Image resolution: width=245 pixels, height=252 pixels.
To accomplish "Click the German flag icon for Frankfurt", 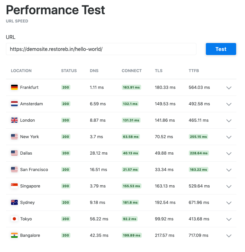I will pos(14,87).
